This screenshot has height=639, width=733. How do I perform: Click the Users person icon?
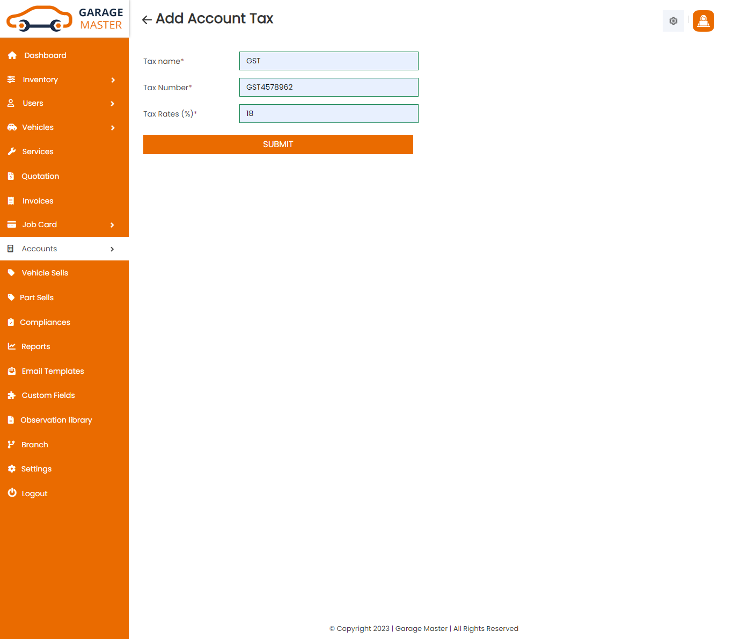pyautogui.click(x=12, y=103)
